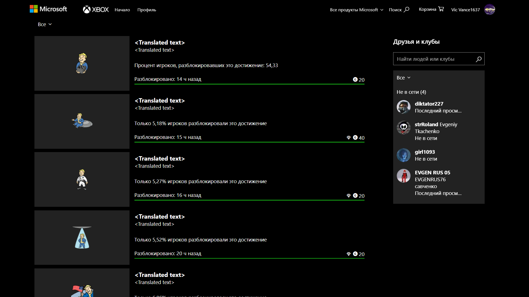Open girl1093's profile link
The image size is (529, 297).
point(425,152)
